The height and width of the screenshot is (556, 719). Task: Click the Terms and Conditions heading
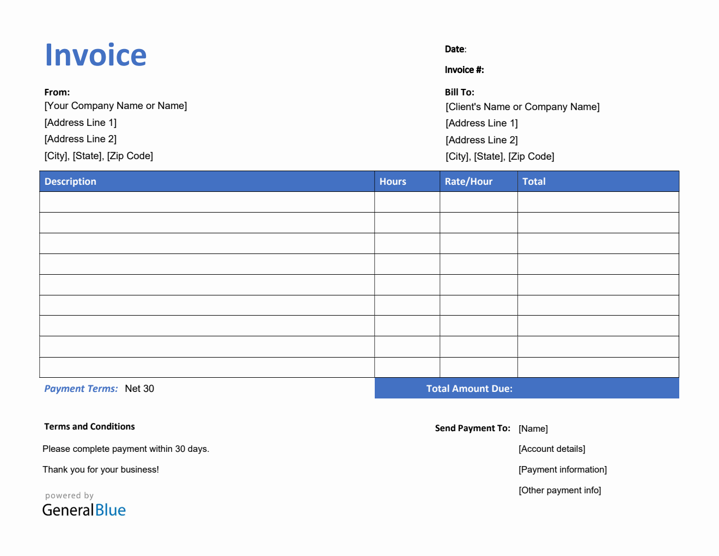coord(89,426)
